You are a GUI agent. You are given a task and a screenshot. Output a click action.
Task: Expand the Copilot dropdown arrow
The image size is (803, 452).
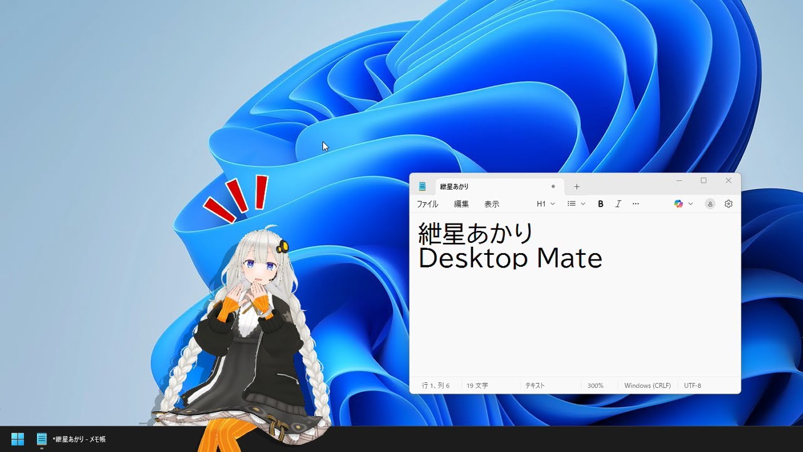point(691,204)
